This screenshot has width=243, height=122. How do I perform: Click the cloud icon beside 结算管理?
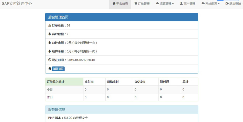[x=157, y=4]
